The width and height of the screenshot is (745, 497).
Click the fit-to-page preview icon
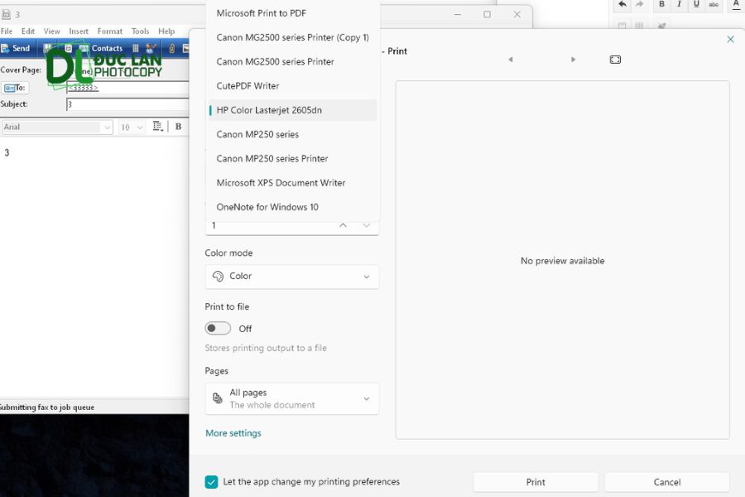click(615, 60)
